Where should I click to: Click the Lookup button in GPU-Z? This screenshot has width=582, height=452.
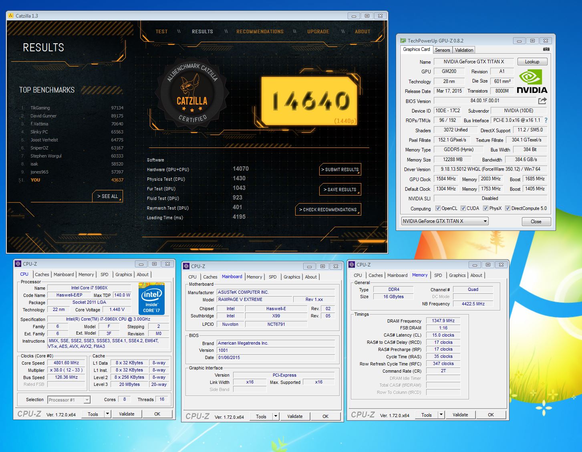pyautogui.click(x=532, y=62)
